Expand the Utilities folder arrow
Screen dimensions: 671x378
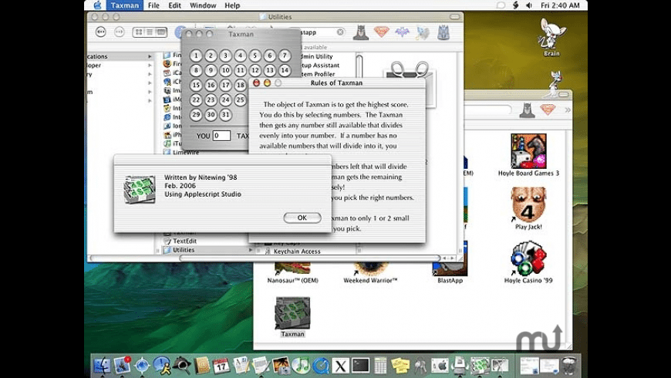coord(251,250)
